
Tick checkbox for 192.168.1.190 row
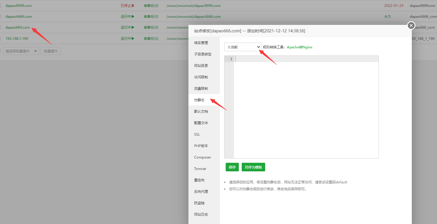point(1,39)
